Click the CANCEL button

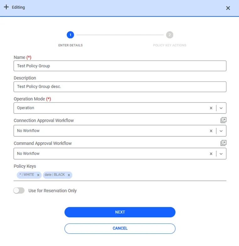(120, 228)
